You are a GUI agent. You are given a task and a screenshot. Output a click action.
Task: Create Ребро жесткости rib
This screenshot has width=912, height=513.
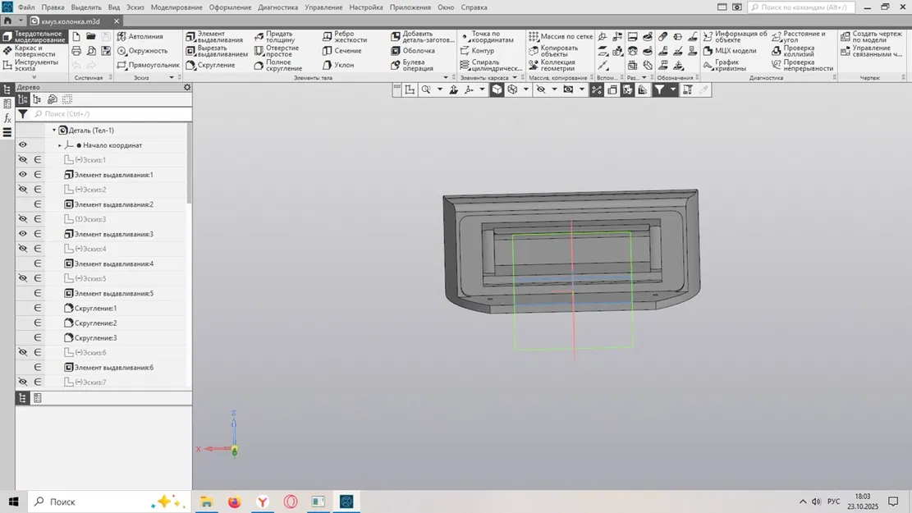[x=345, y=37]
